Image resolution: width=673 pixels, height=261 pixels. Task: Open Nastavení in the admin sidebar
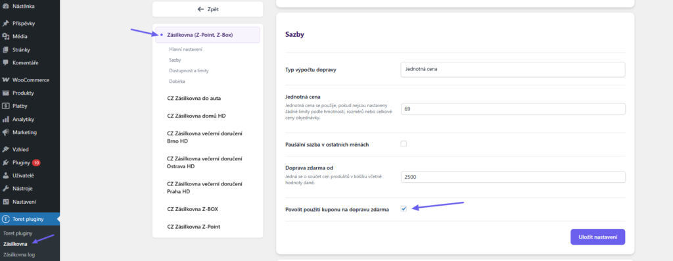click(30, 202)
